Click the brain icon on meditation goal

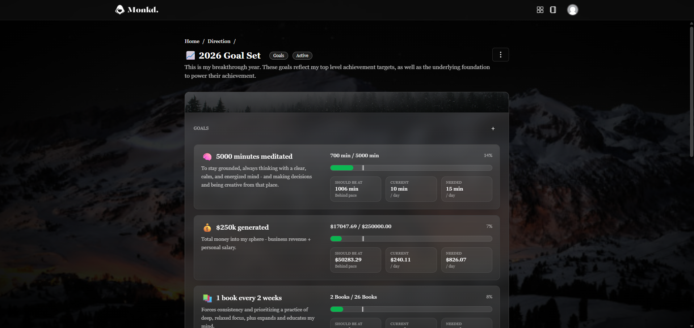[207, 157]
